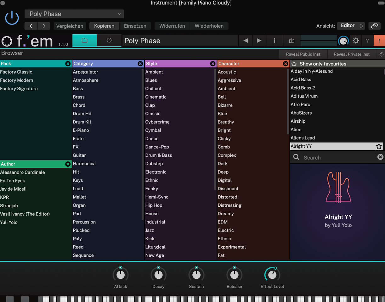Viewport: 385px width, 302px height.
Task: Click the Character list scrollbar
Action: point(288,101)
